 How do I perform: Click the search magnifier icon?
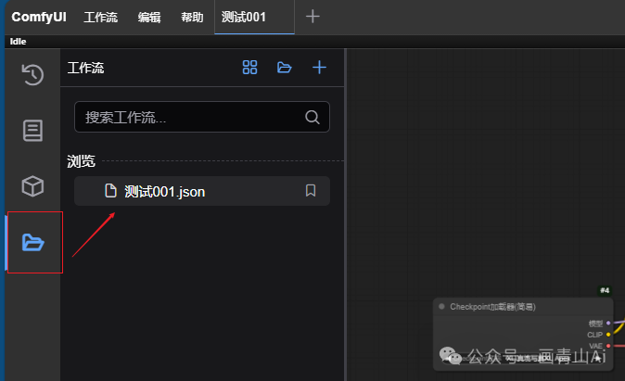pyautogui.click(x=312, y=117)
